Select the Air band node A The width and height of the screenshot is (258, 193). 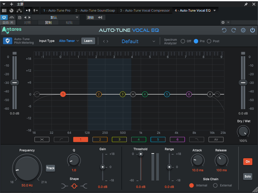pos(210,94)
